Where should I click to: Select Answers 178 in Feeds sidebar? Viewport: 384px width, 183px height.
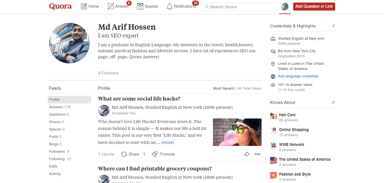coord(59,107)
